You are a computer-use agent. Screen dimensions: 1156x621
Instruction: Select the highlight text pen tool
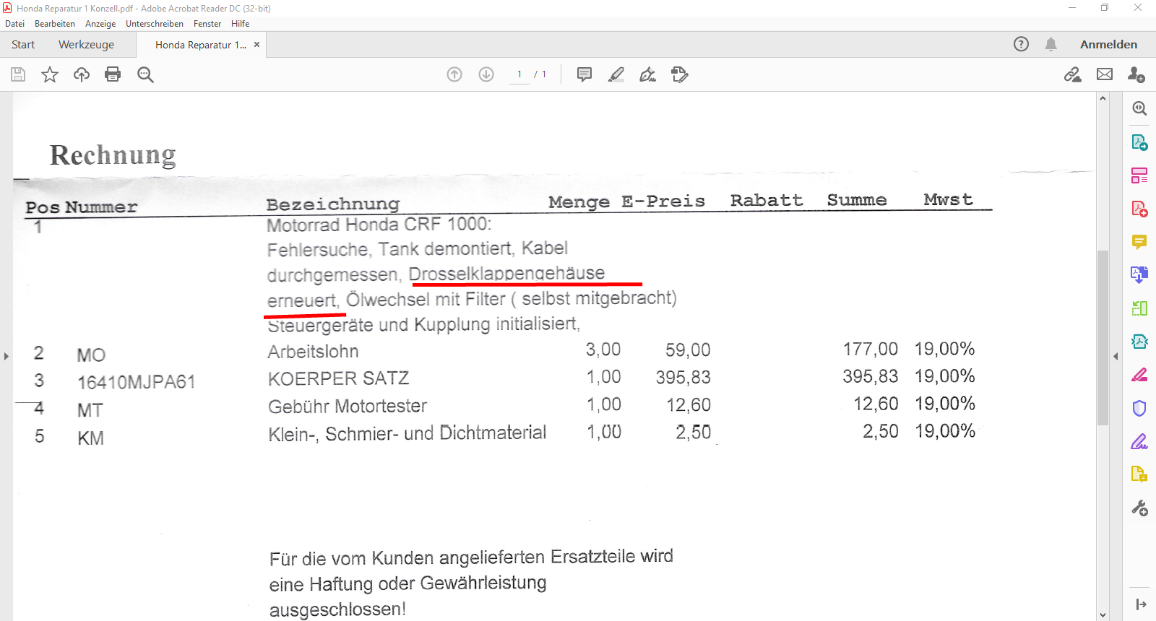tap(616, 74)
